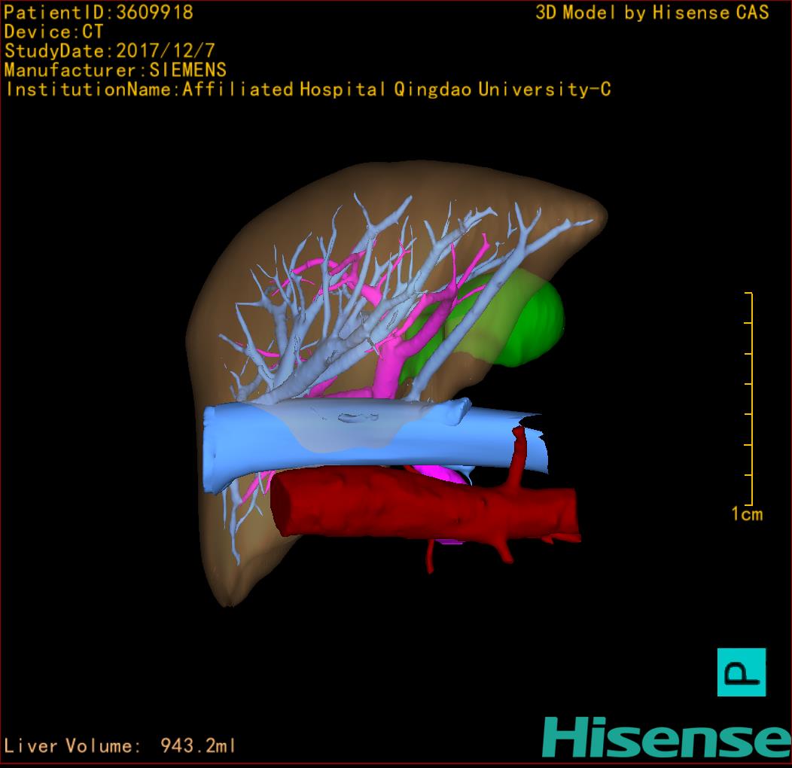The height and width of the screenshot is (768, 792).
Task: Click the 1cm scale label
Action: coord(746,514)
